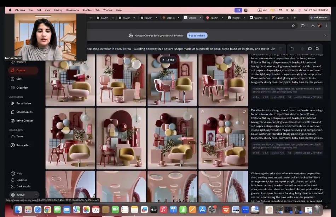Screen dimensions: 336x217
Task: Click the Ask Gemini button
Action: (319, 18)
